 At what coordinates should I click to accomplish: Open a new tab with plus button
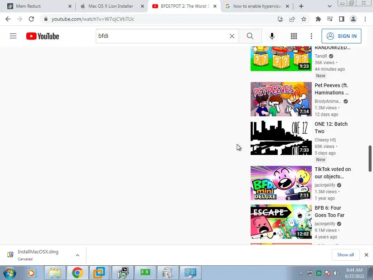tap(301, 7)
